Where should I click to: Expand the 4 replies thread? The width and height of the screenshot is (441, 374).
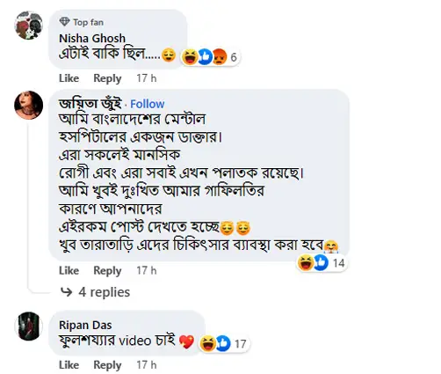(104, 292)
